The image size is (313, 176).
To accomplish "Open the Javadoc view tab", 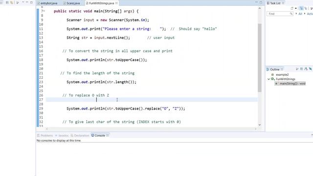I will pos(62,135).
